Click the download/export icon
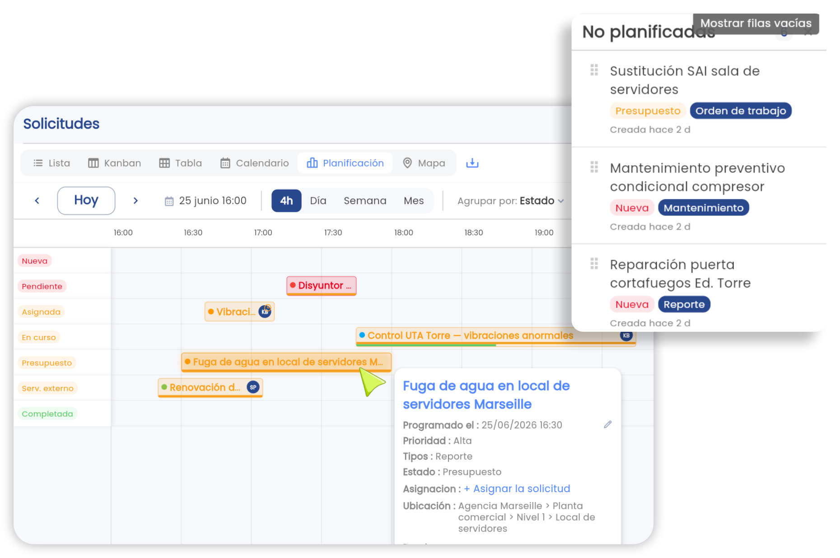Screen dimensions: 840x558 [472, 163]
